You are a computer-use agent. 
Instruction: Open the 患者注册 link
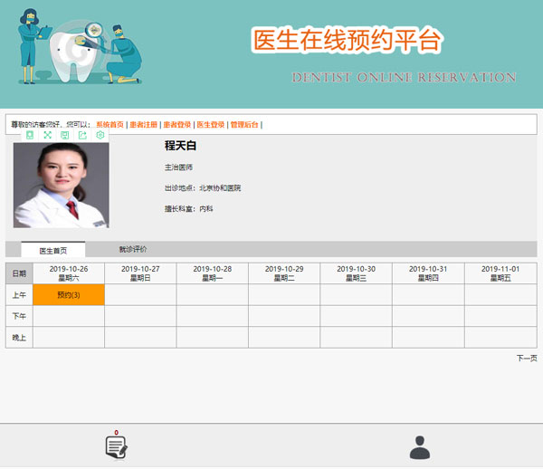(x=143, y=124)
